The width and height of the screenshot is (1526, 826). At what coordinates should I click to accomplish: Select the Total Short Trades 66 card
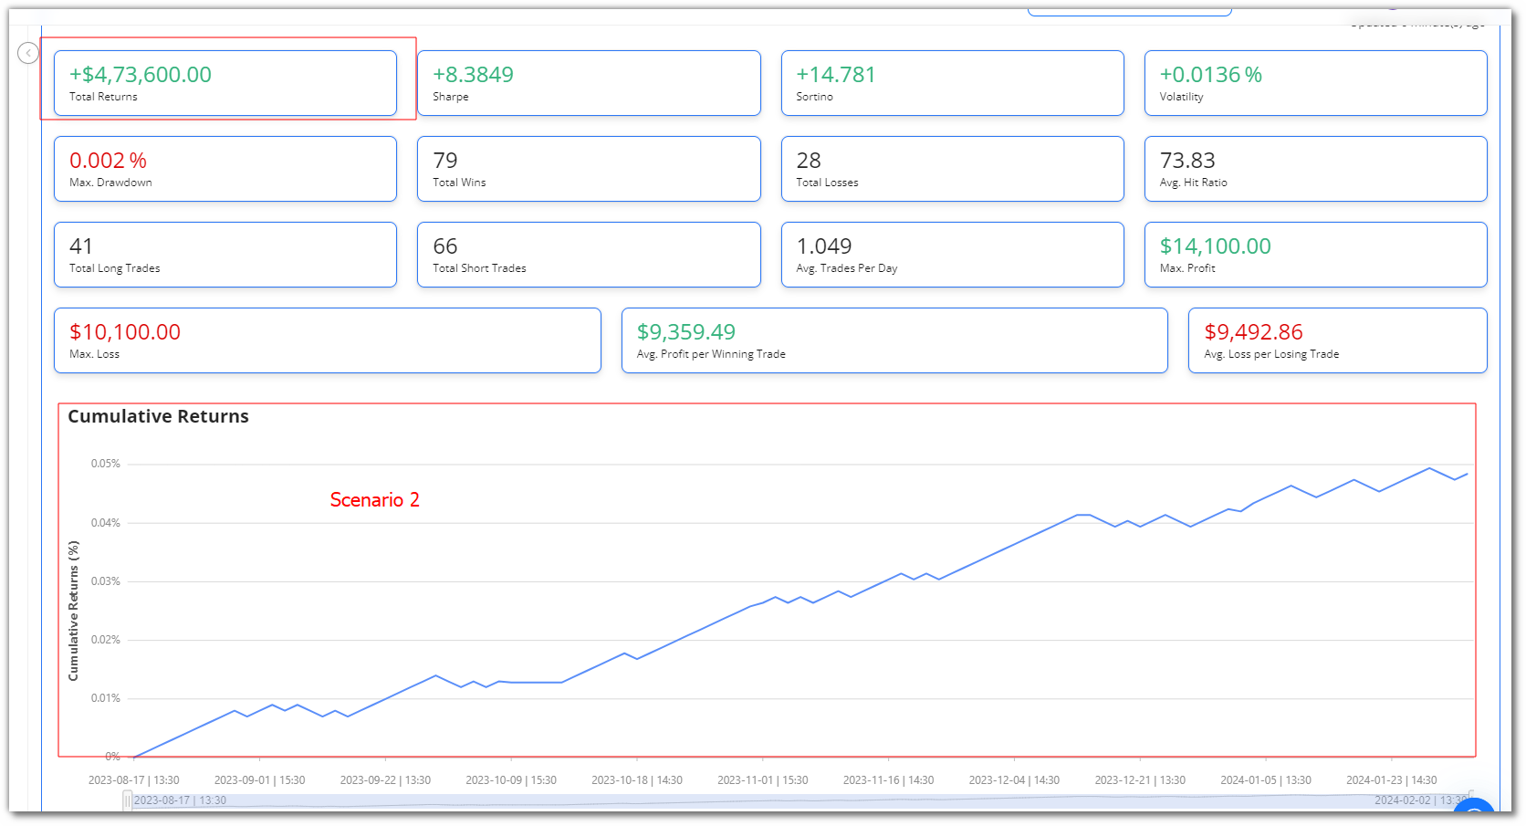(x=589, y=255)
